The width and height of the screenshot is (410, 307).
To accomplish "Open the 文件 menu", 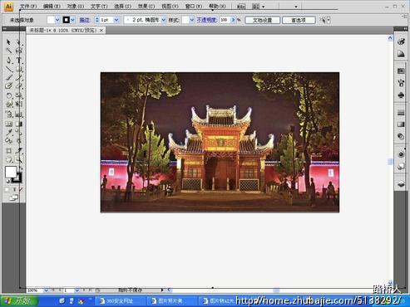I will [x=28, y=6].
